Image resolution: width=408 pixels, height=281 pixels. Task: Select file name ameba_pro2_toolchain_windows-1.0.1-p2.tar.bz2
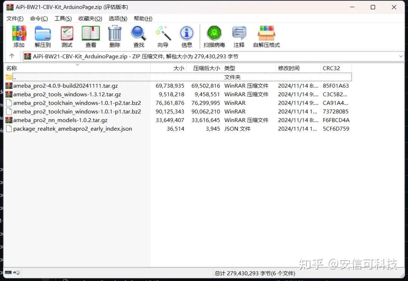(x=77, y=103)
